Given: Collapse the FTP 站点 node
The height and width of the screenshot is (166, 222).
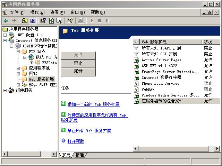Looking at the screenshot, I should 18,52.
